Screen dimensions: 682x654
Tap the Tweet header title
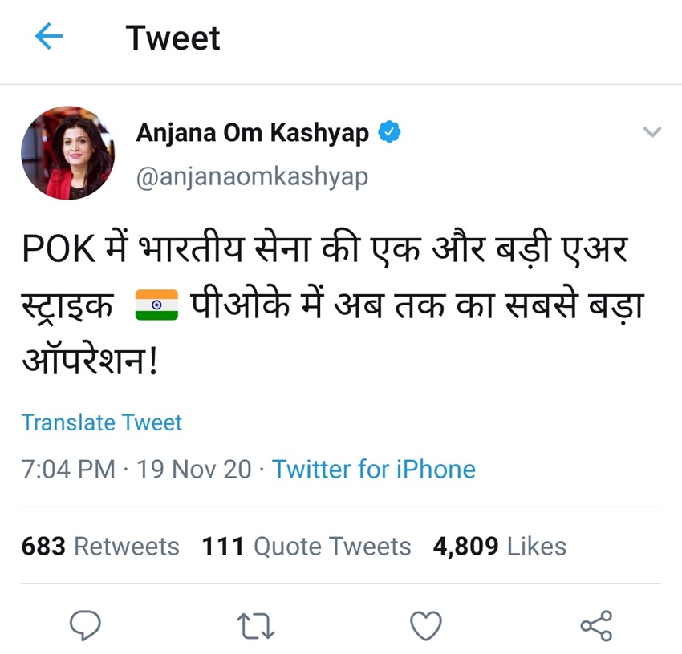click(173, 38)
